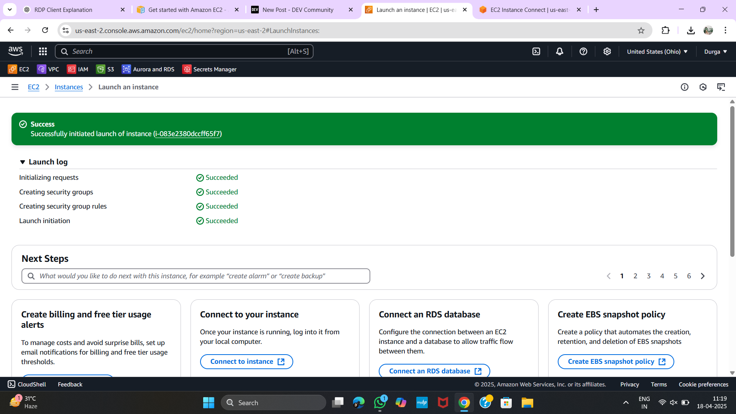736x414 pixels.
Task: Click the EC2 breadcrumb link
Action: coord(34,87)
